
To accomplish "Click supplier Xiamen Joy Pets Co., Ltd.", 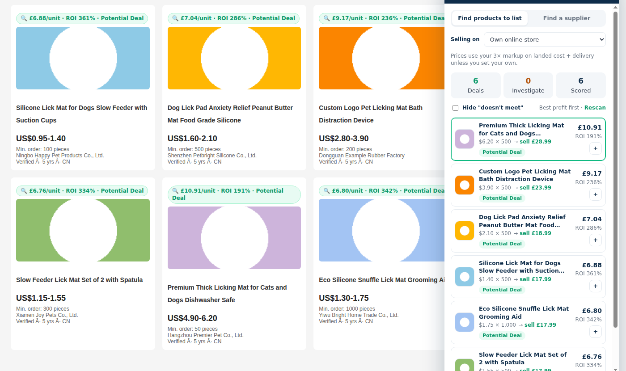I will 47,315.
